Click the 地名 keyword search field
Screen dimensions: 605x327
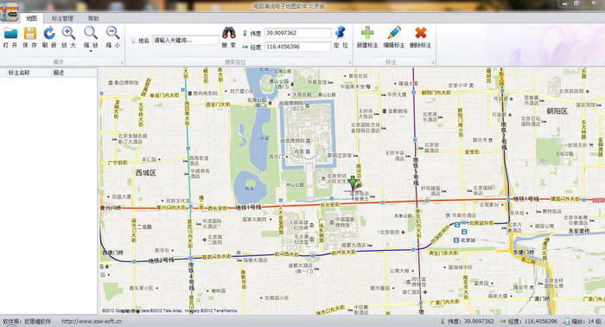coord(186,40)
